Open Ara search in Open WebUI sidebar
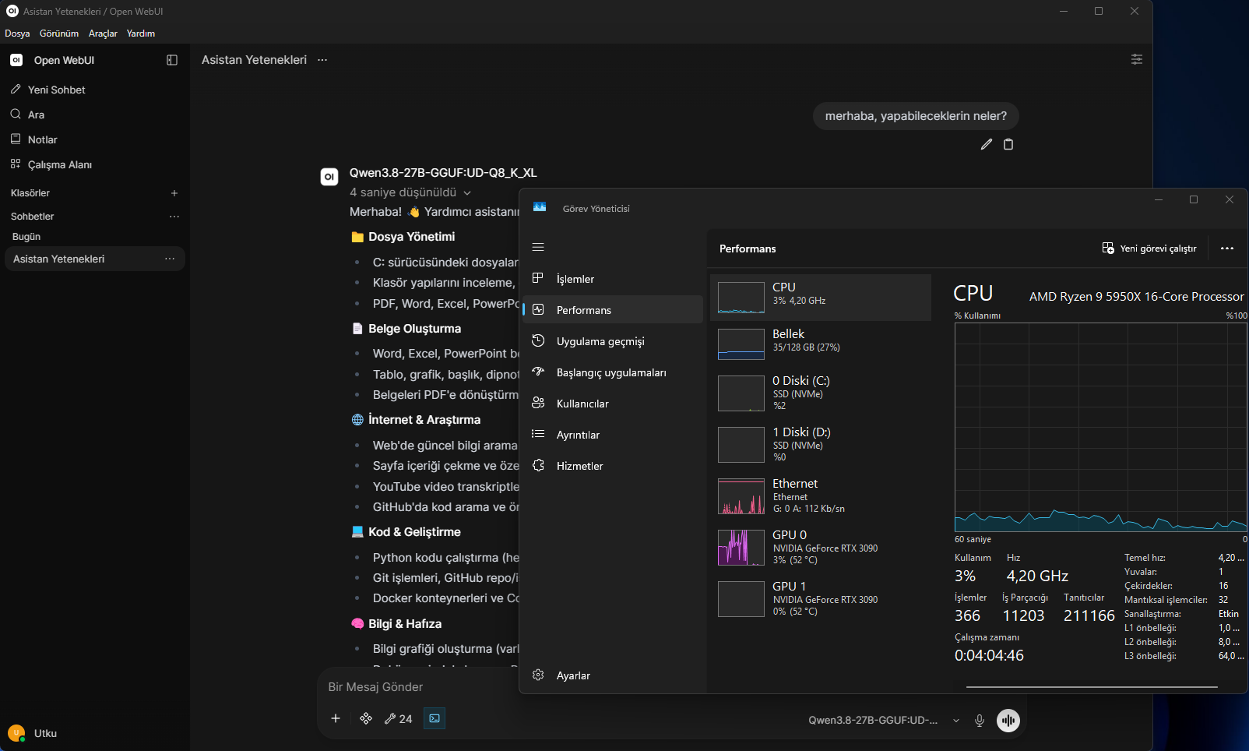The width and height of the screenshot is (1249, 751). (94, 115)
